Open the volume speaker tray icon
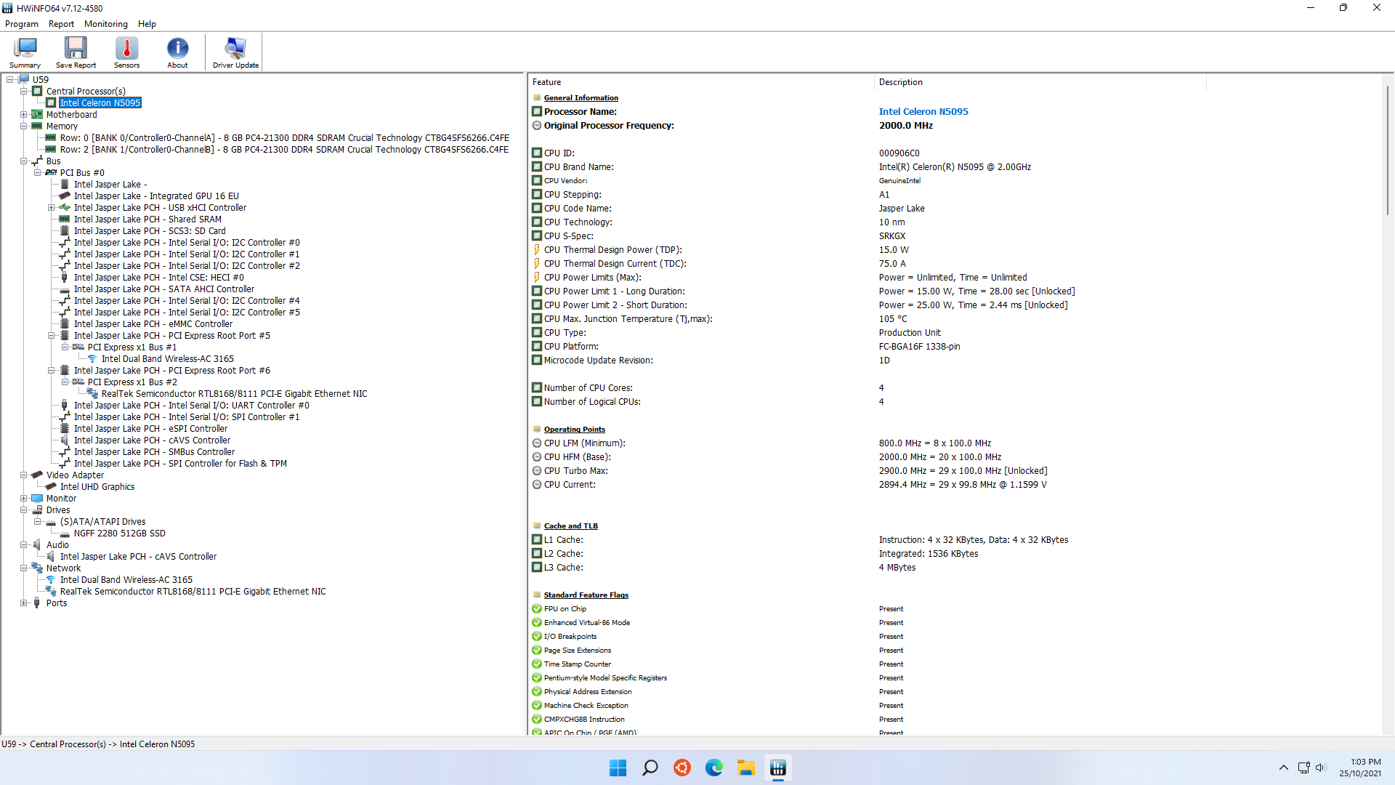This screenshot has width=1395, height=785. pos(1320,768)
